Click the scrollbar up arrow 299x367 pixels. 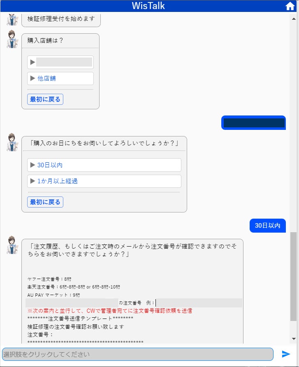[294, 19]
